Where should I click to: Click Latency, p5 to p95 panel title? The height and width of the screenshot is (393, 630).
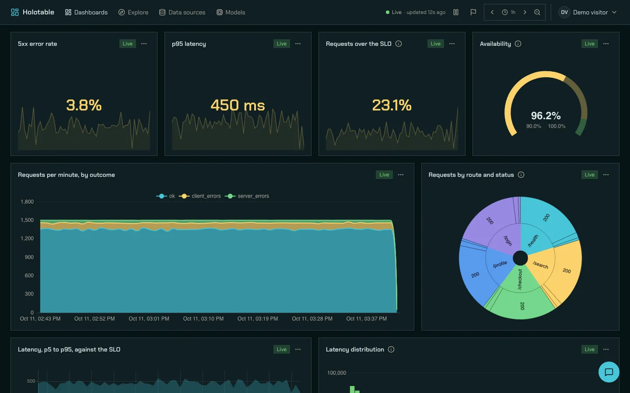coord(69,349)
